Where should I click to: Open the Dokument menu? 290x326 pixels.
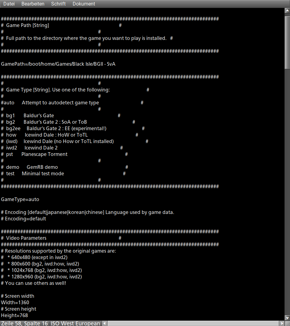click(84, 4)
